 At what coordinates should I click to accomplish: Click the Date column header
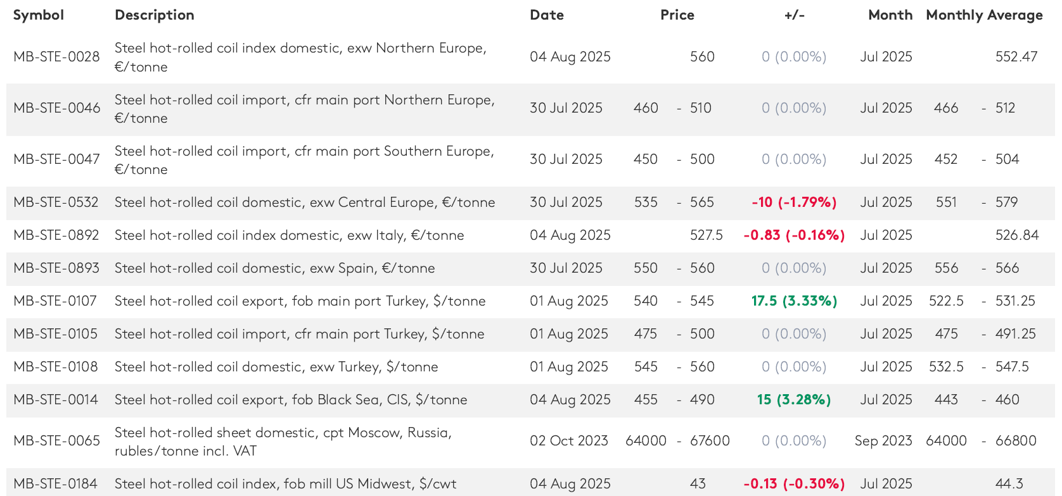tap(547, 15)
